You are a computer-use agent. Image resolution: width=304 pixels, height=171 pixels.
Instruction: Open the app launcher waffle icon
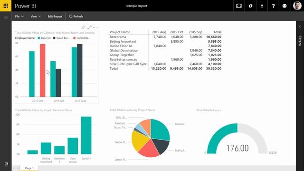click(x=6, y=6)
